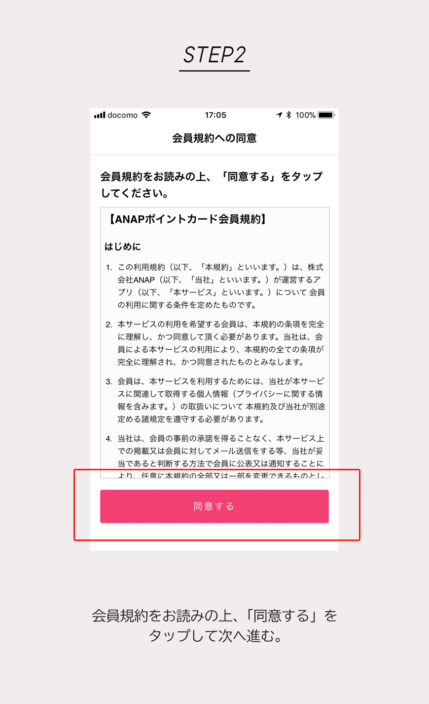The height and width of the screenshot is (704, 429).
Task: Click terms clause number 3 text
Action: tap(215, 400)
